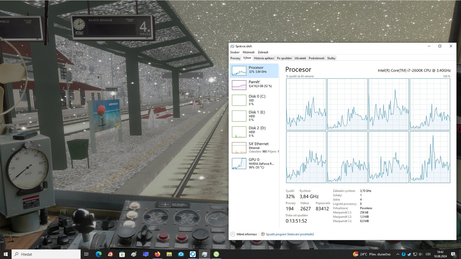
Task: Open the blue monitor taskbar app
Action: point(146,254)
